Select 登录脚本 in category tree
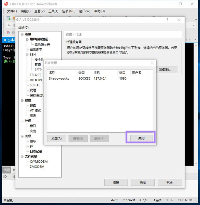The width and height of the screenshot is (200, 205). point(36,50)
